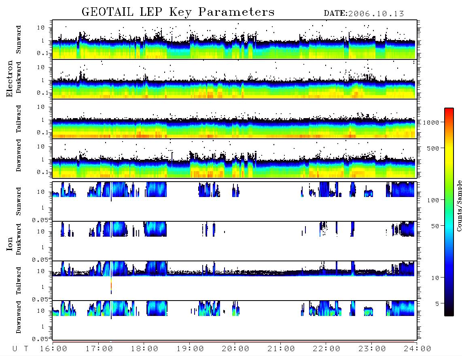Click the Ion Duskward panel label

pyautogui.click(x=19, y=239)
